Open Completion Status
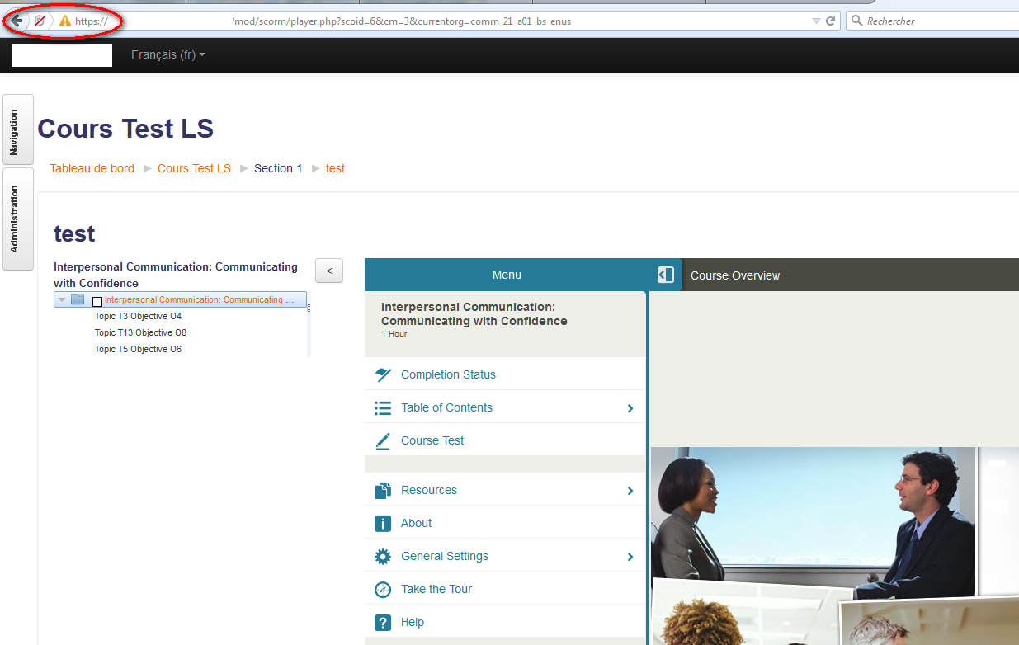1019x645 pixels. 505,374
